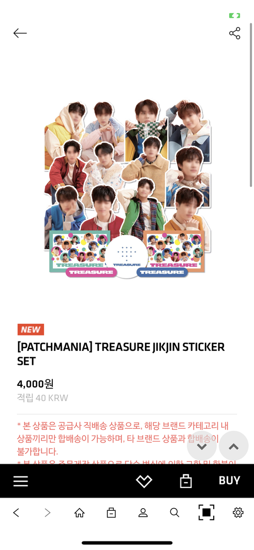
Task: Go forward with the right chevron
Action: point(48,512)
